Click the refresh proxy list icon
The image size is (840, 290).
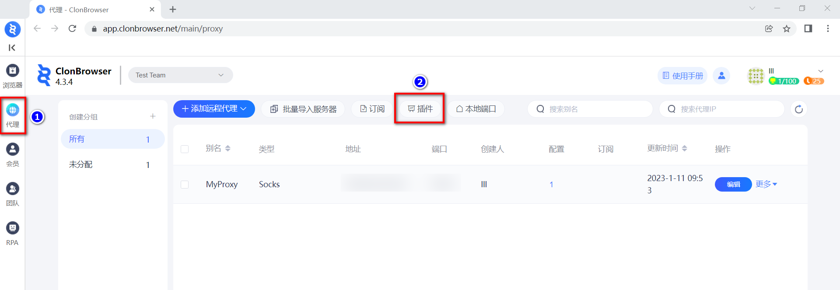[798, 109]
